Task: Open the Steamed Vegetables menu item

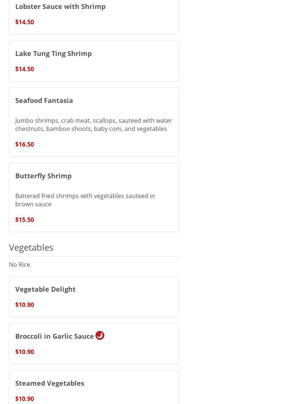Action: tap(50, 383)
